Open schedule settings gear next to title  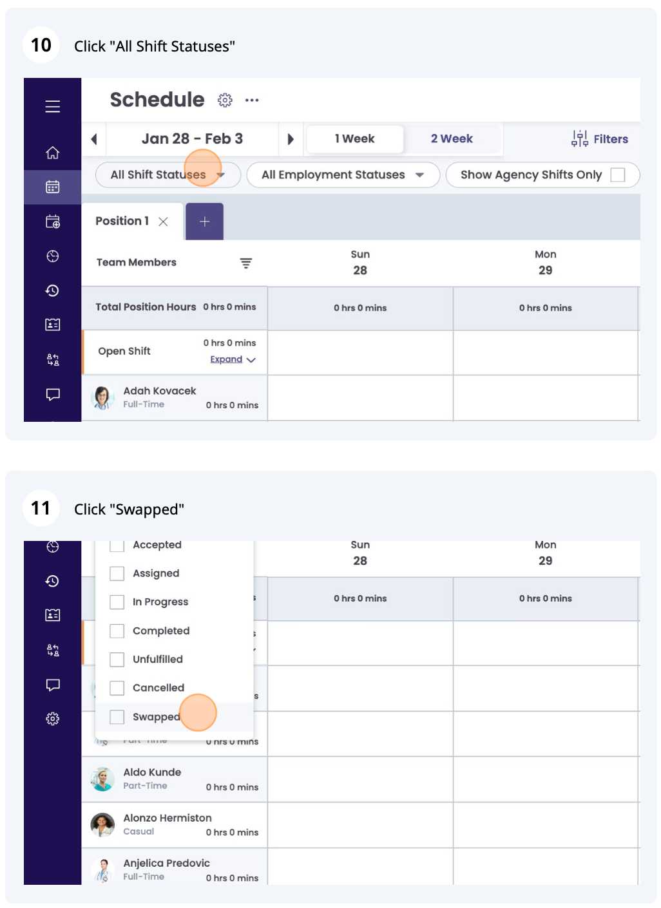(x=225, y=100)
